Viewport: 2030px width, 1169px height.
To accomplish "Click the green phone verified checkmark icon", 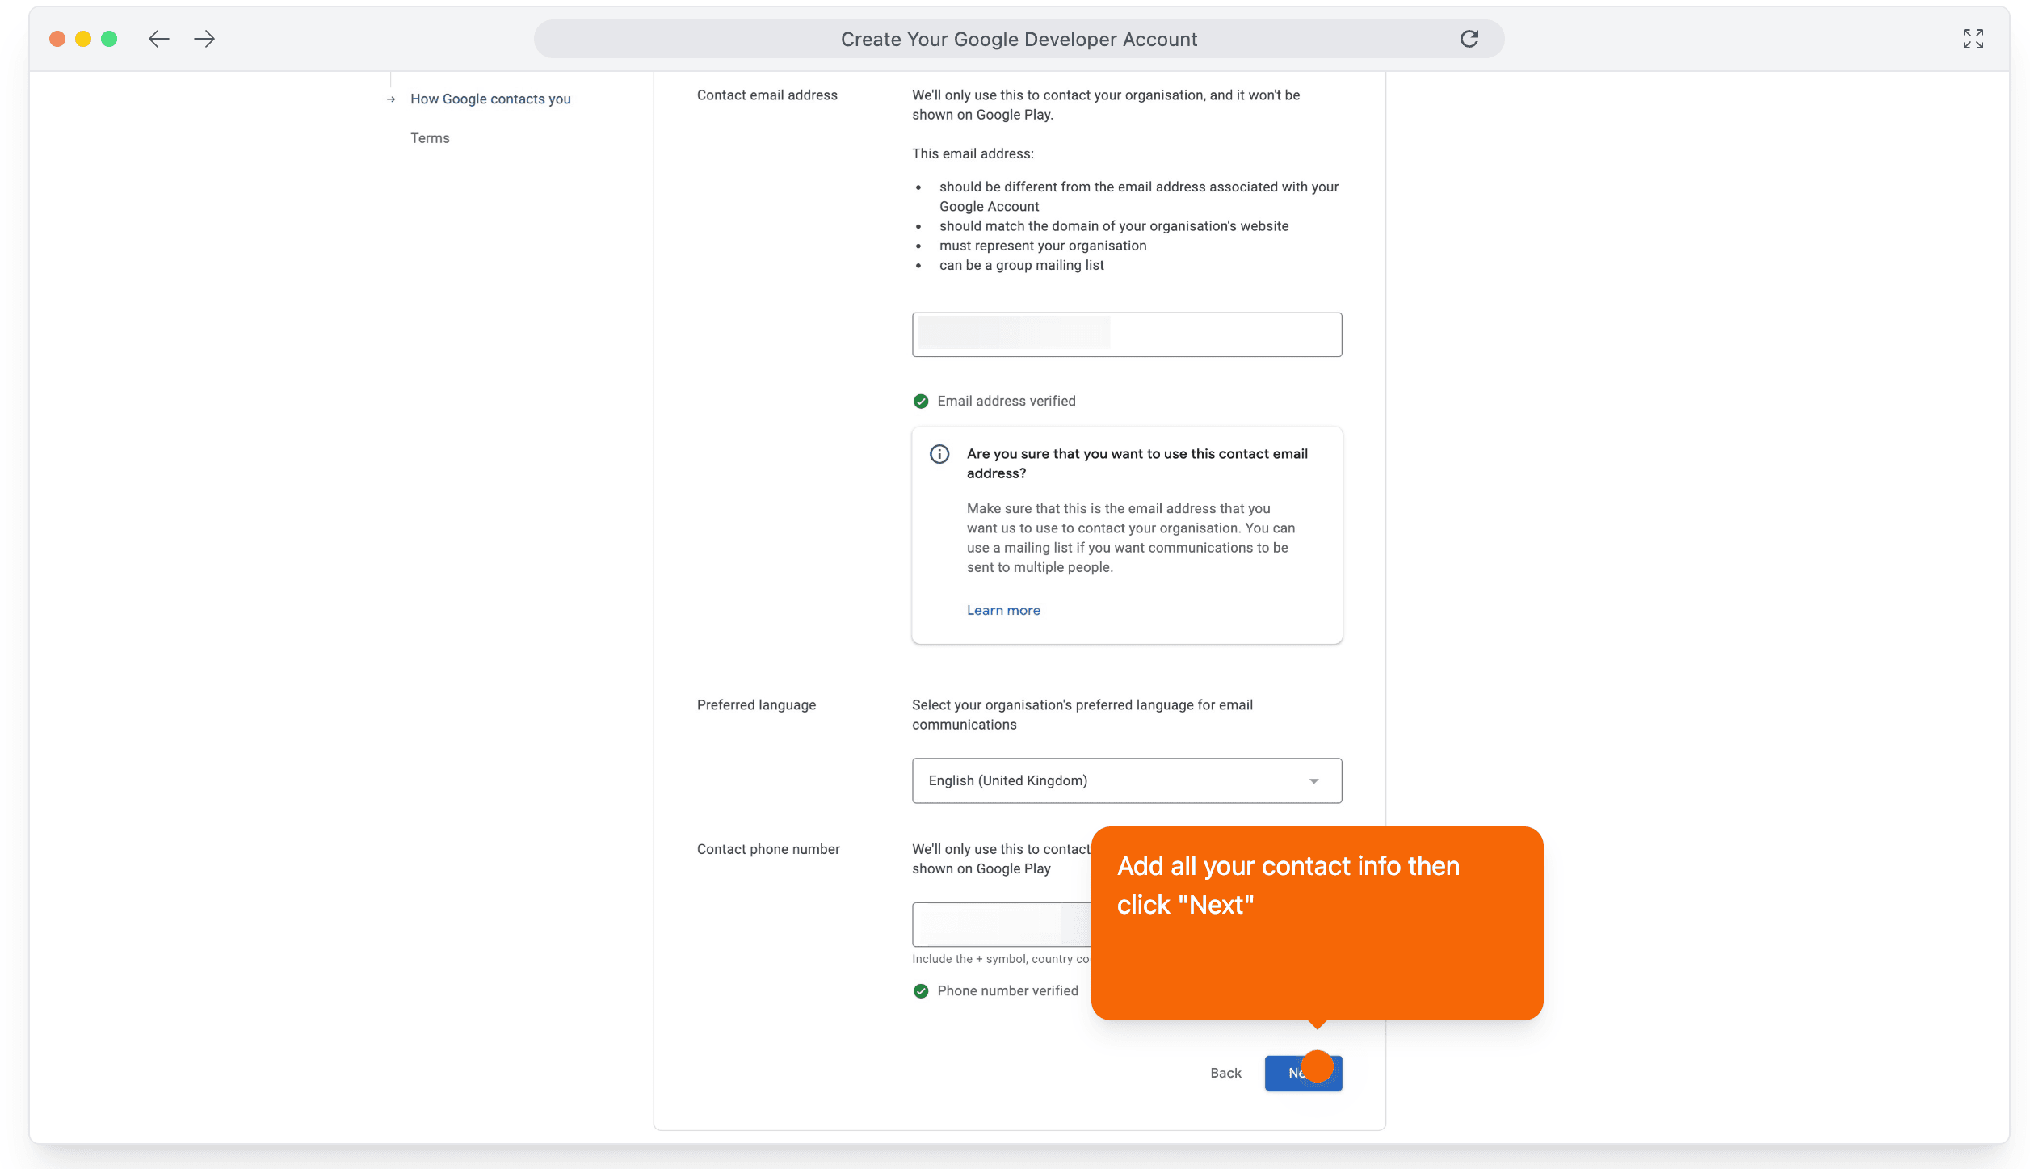I will [x=920, y=991].
